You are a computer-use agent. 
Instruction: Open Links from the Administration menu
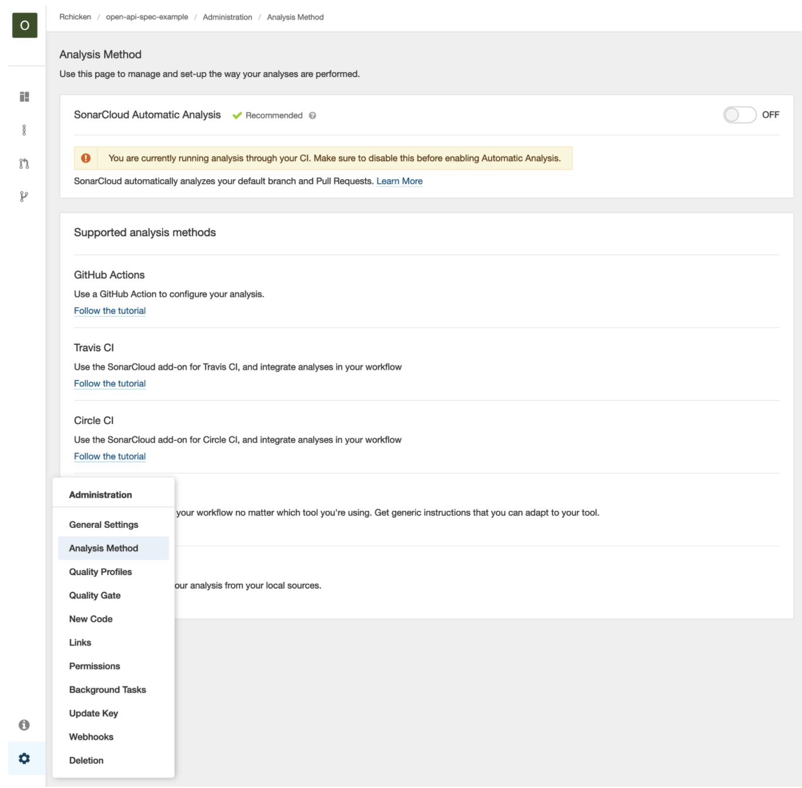click(113, 642)
